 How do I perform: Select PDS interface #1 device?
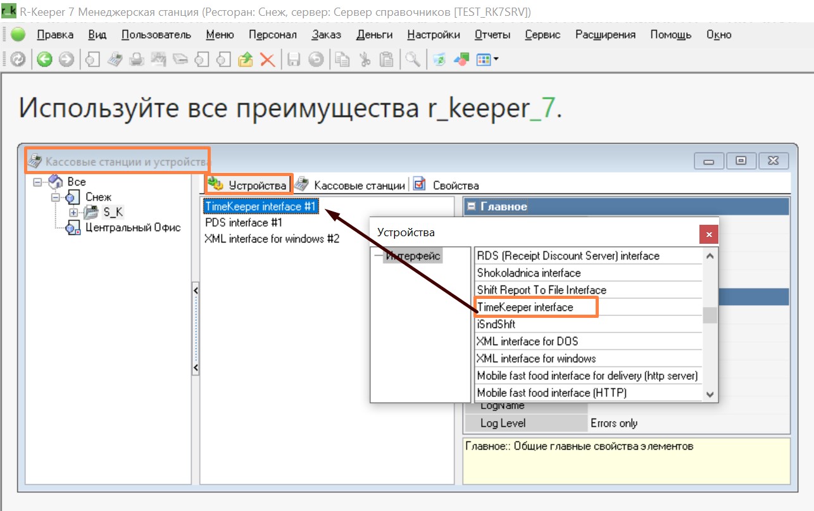[x=243, y=222]
